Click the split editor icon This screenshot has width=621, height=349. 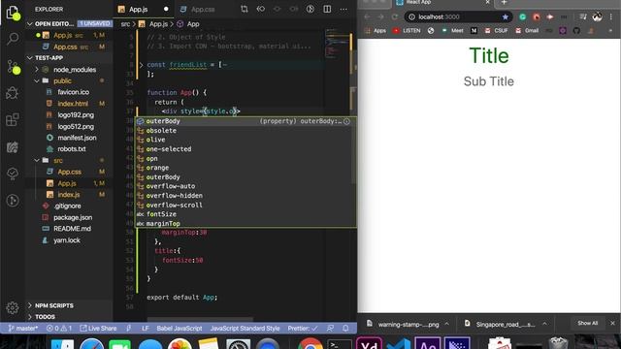(x=327, y=9)
